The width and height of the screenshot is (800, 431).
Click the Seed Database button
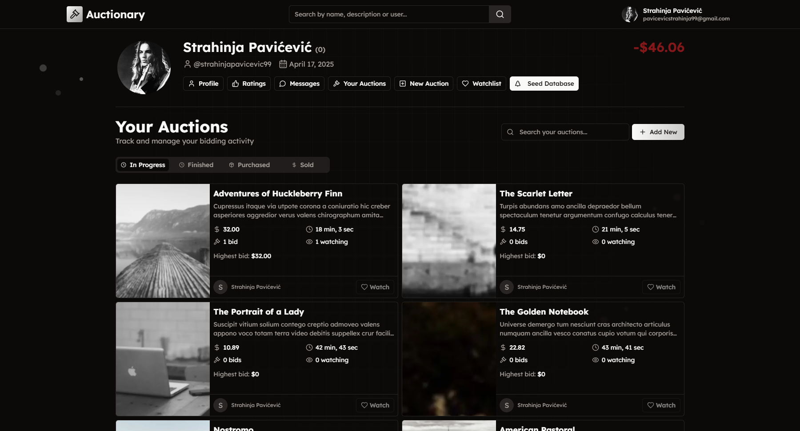click(544, 84)
